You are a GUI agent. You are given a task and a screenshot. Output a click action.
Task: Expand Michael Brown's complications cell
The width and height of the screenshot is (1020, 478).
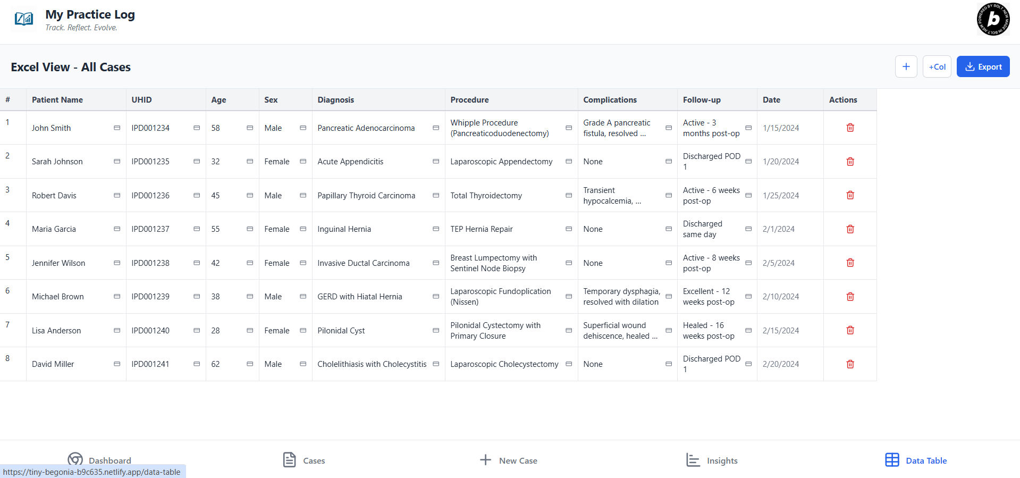point(669,297)
